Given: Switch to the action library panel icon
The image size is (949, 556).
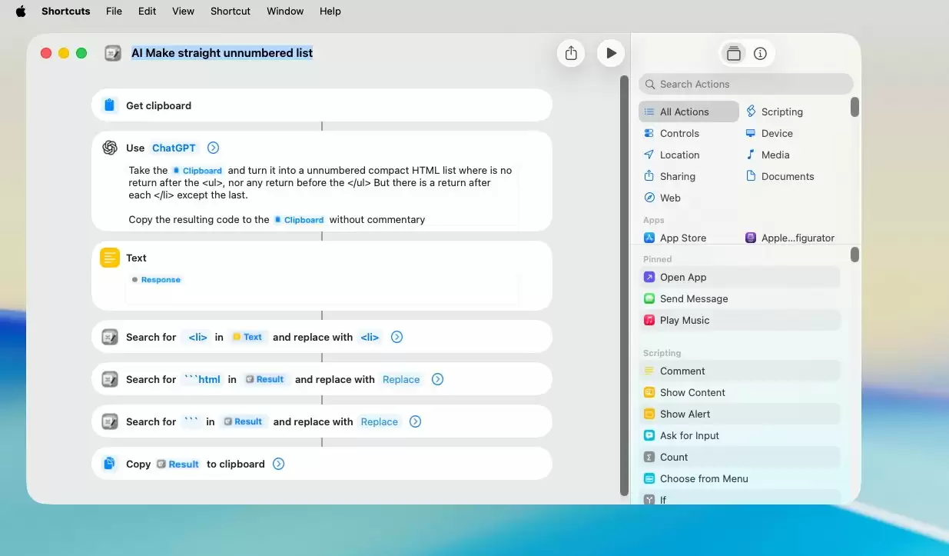Looking at the screenshot, I should pyautogui.click(x=734, y=53).
